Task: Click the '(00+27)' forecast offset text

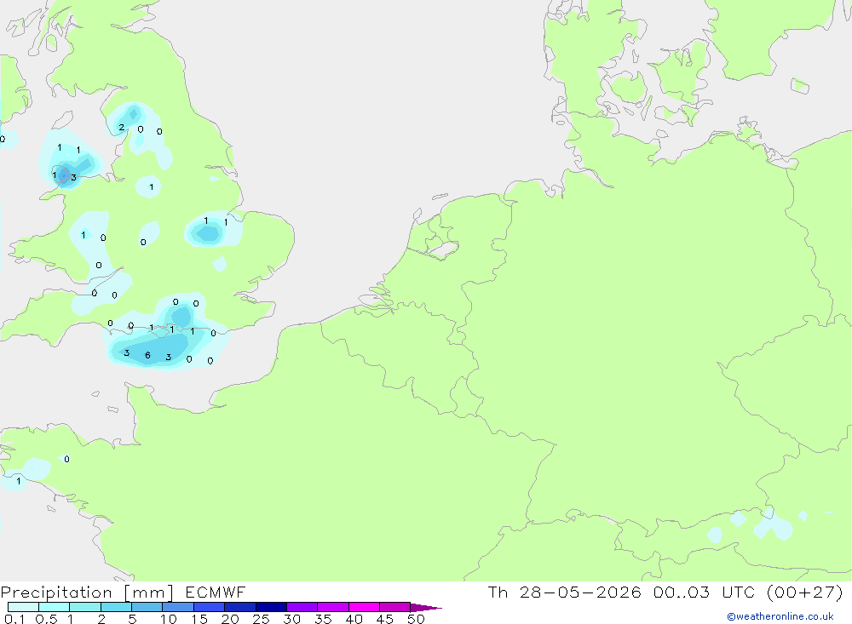Action: point(805,593)
